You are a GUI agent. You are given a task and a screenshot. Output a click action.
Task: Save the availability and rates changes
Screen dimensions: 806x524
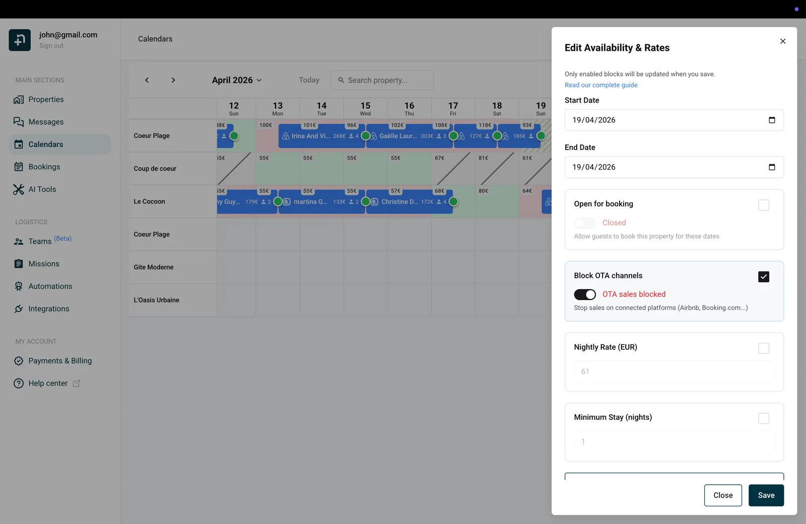pos(766,495)
